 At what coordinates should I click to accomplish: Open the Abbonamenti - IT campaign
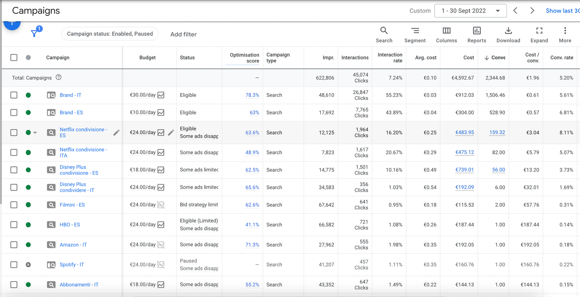79,285
